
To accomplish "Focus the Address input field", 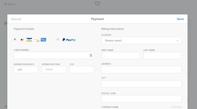I will click(142, 70).
